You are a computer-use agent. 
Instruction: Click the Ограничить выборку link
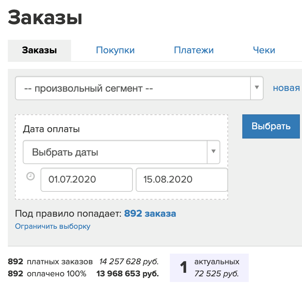tap(53, 226)
